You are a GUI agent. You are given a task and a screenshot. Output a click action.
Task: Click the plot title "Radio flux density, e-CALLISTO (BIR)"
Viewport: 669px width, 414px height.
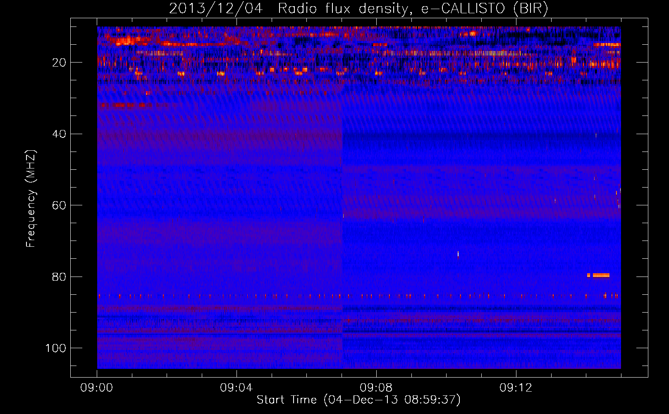413,8
